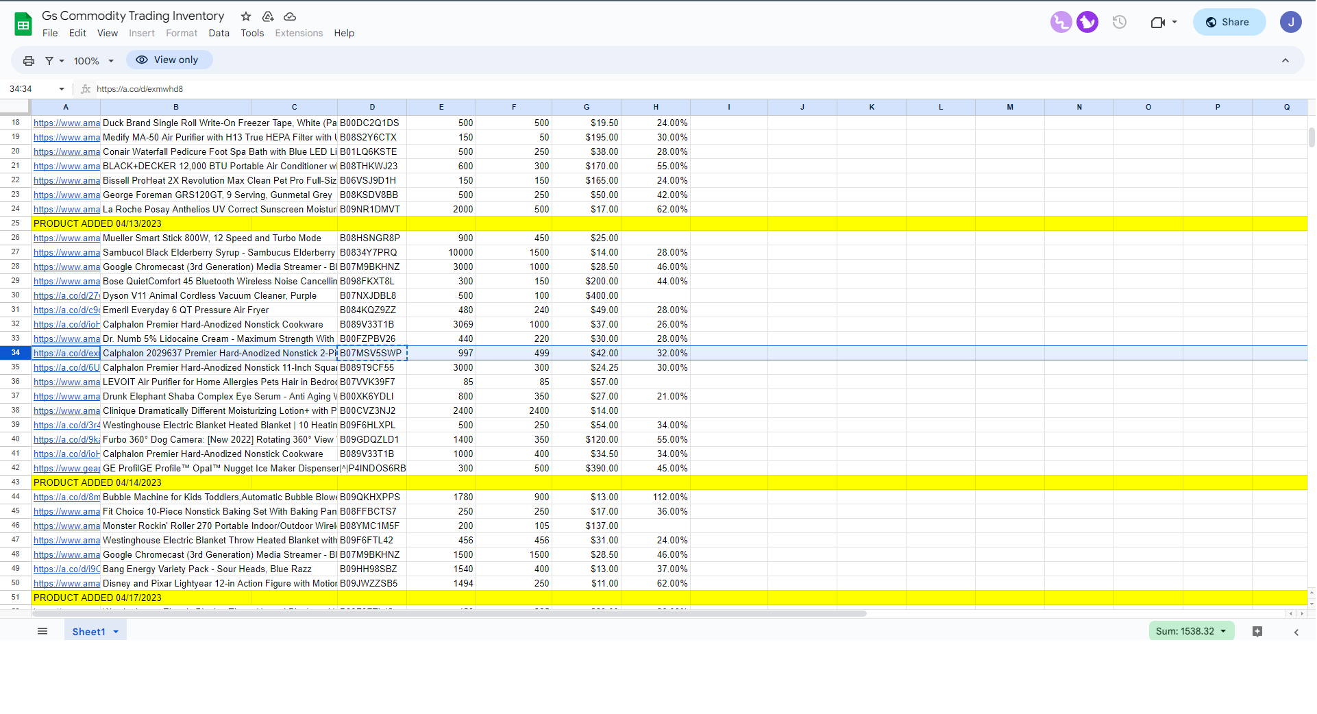
Task: Click the "PRODUCT ADDED 04/17/2023" cell
Action: pyautogui.click(x=97, y=598)
